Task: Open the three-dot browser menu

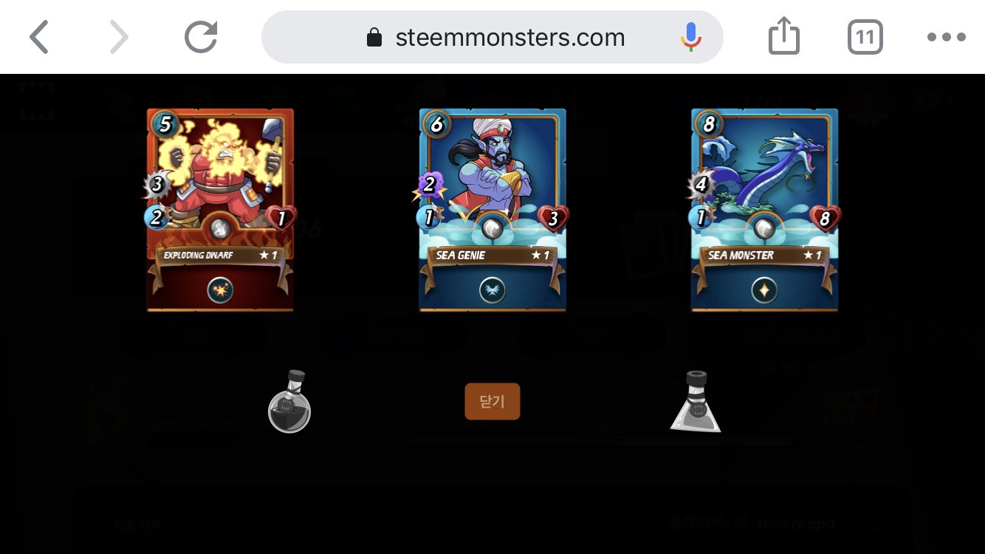Action: pyautogui.click(x=947, y=37)
